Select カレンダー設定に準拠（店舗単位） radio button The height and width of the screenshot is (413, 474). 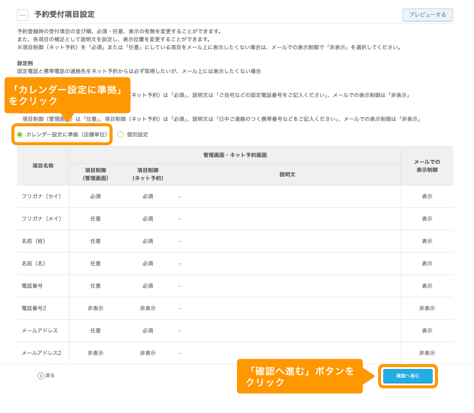pos(20,135)
